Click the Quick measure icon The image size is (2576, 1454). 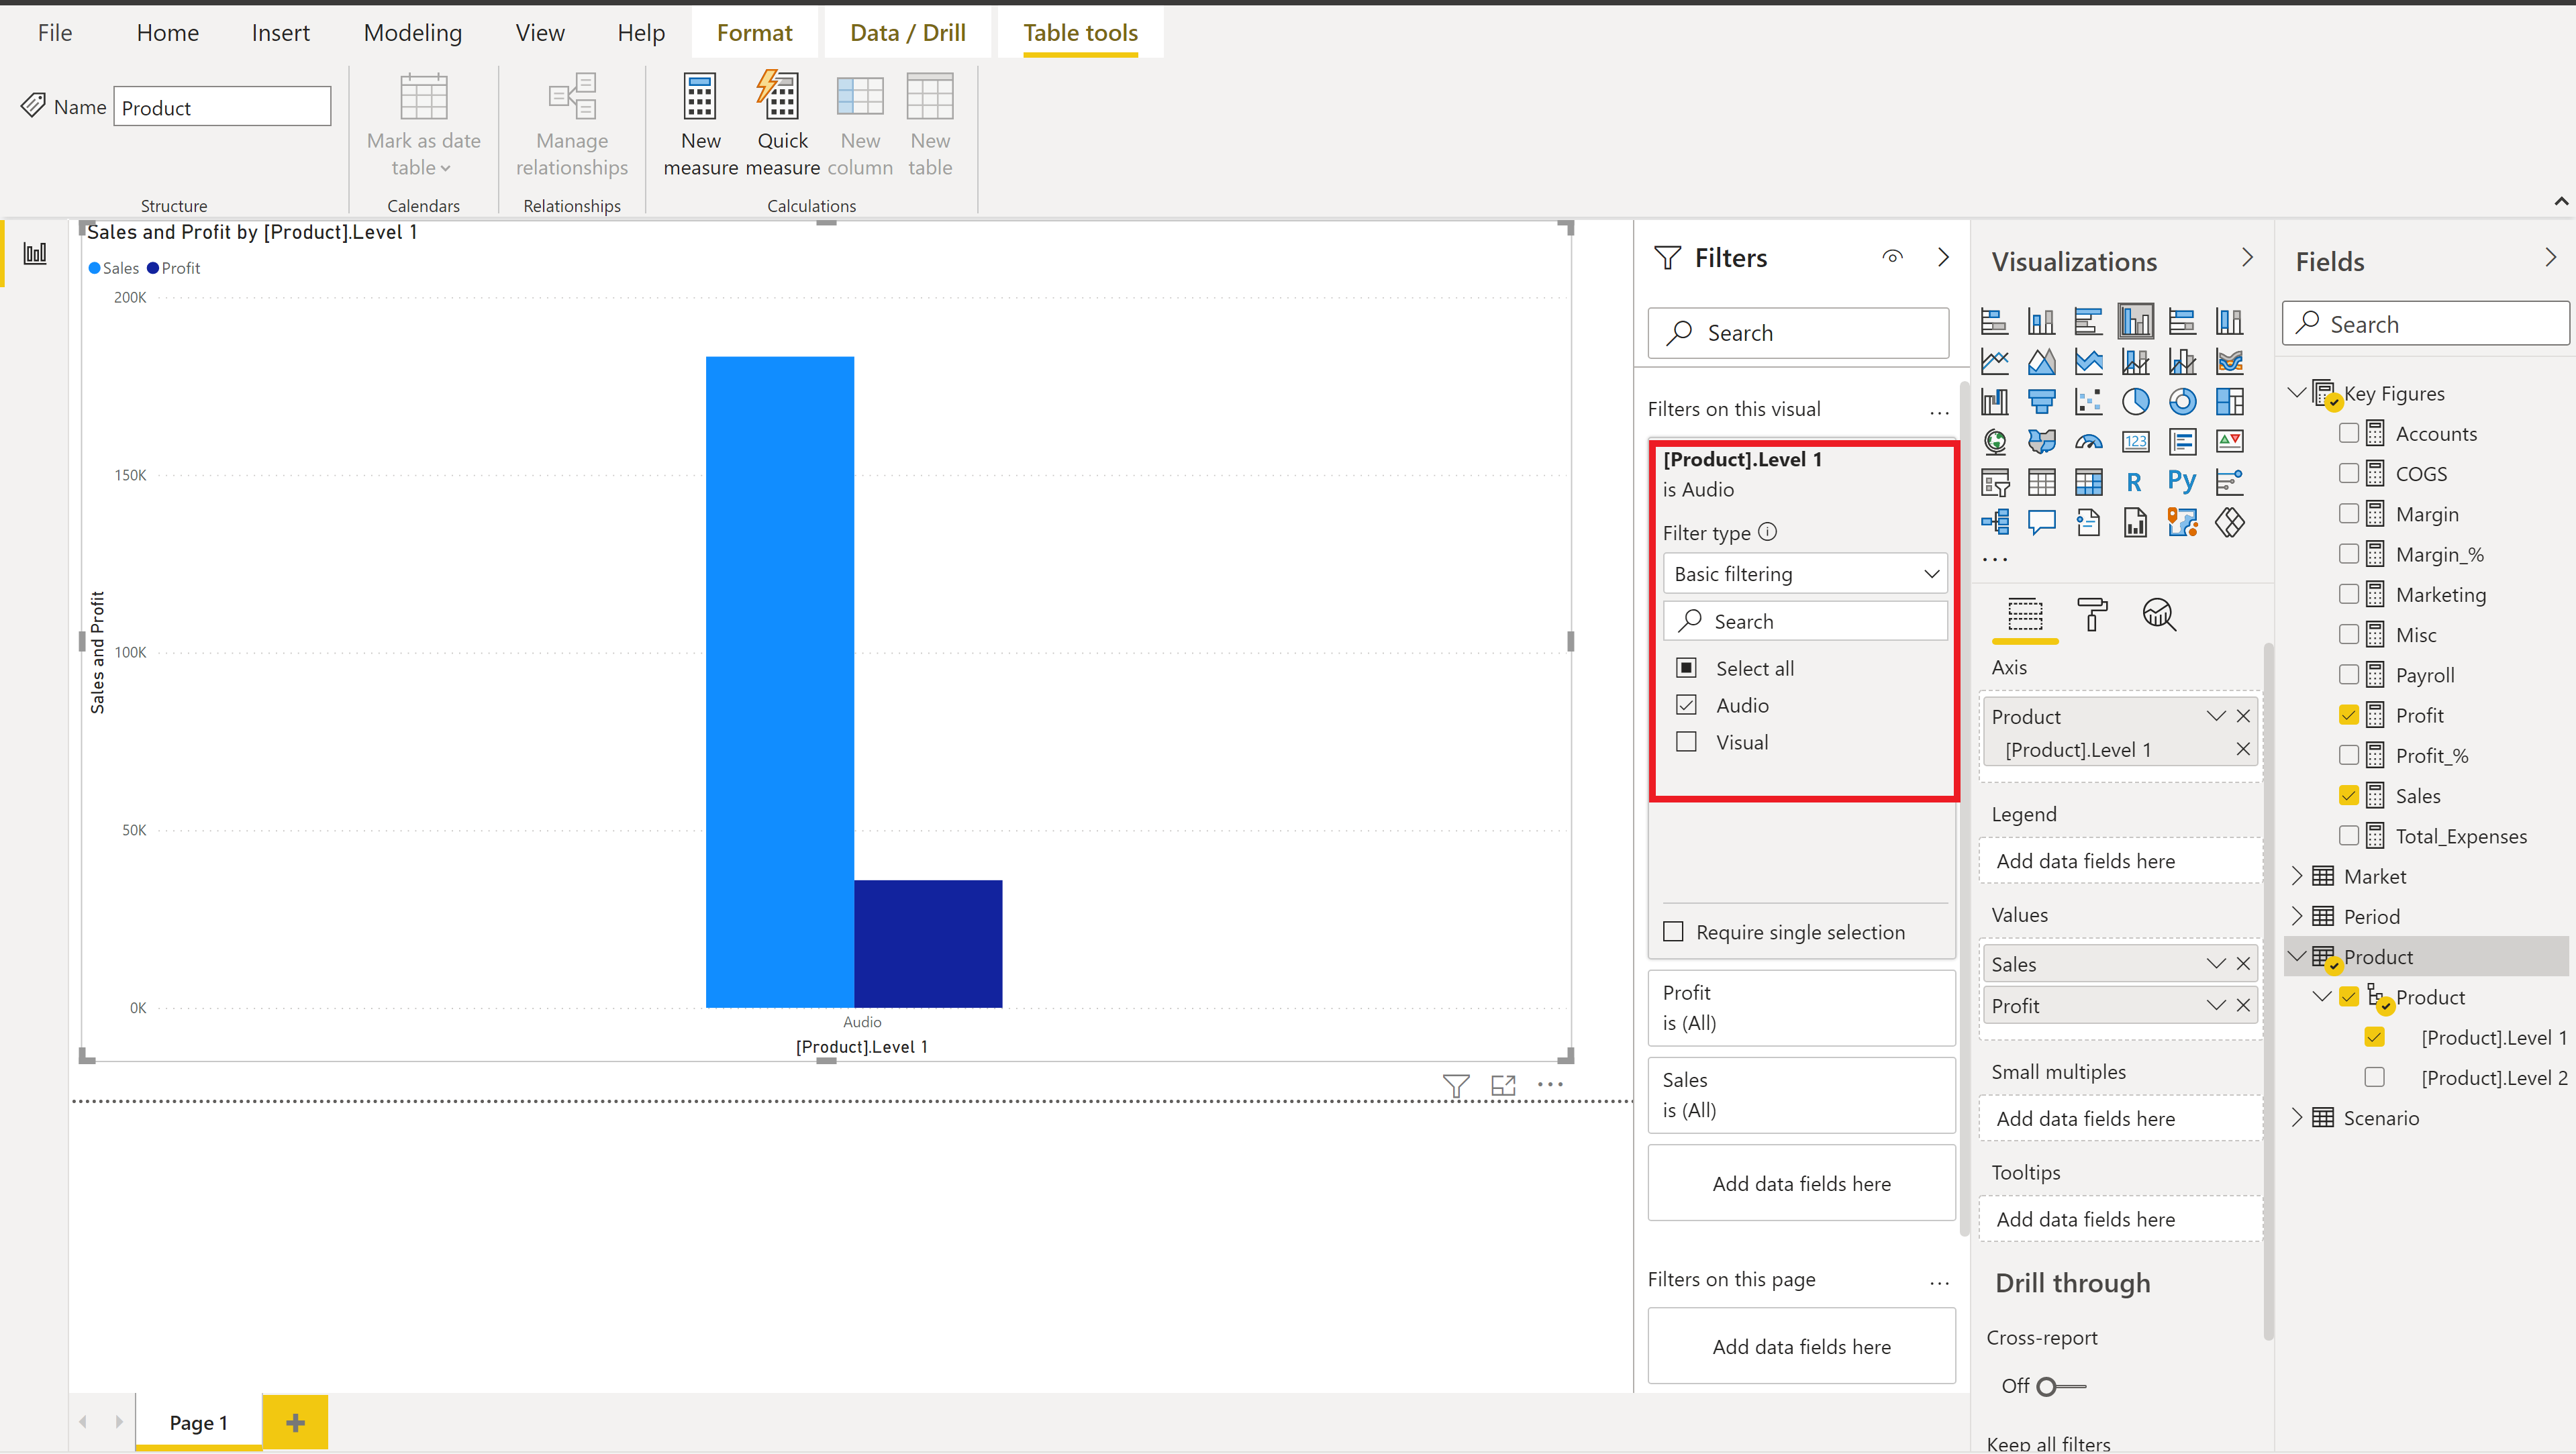(x=781, y=98)
